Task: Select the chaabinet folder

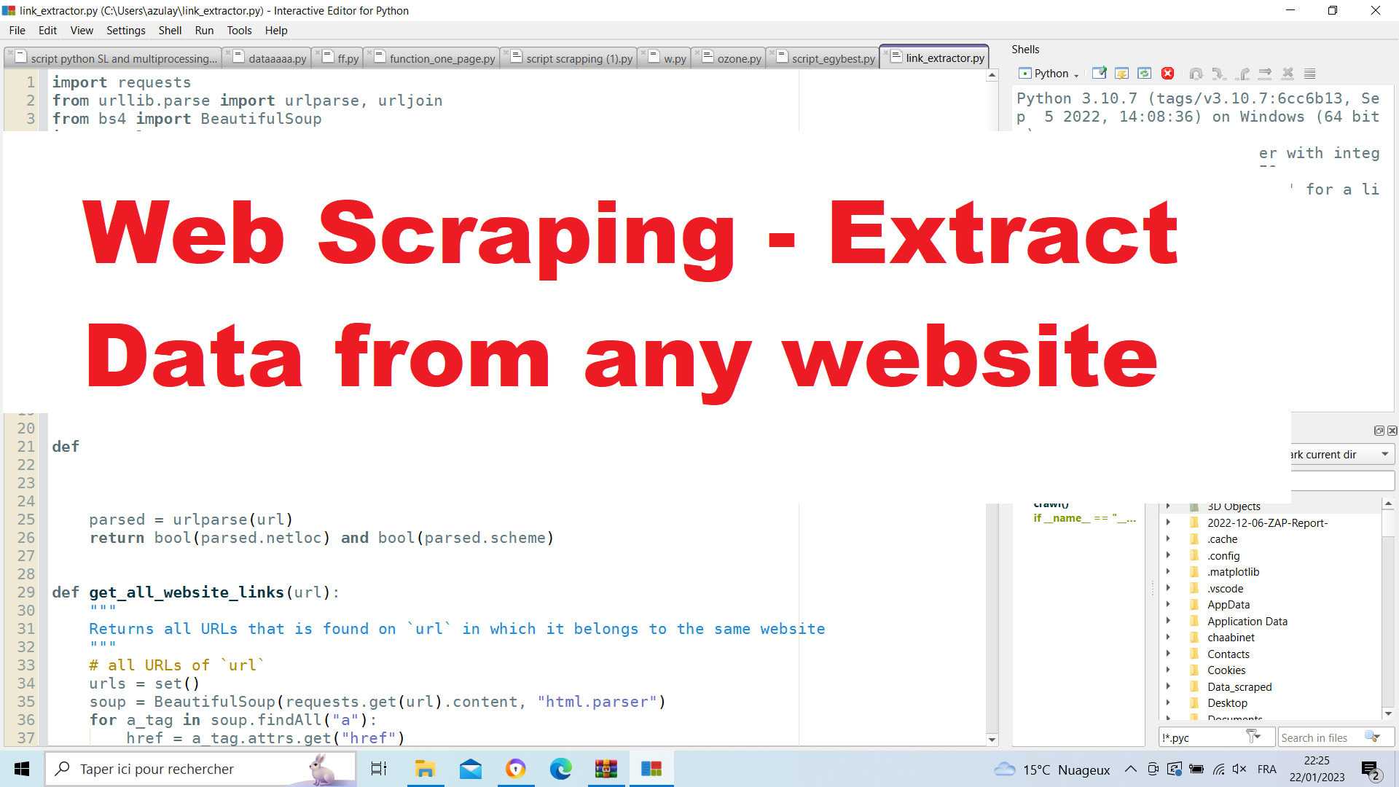Action: [x=1231, y=637]
